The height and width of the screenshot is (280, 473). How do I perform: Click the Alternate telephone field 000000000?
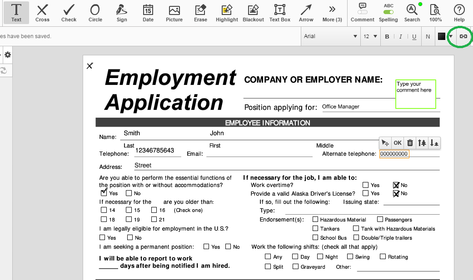394,154
